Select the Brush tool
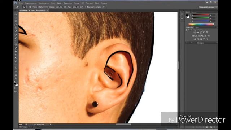Screen dimensions: 231x130 [x=16, y=38]
